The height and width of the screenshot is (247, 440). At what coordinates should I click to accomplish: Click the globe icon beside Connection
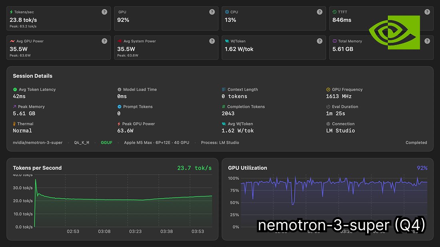328,124
